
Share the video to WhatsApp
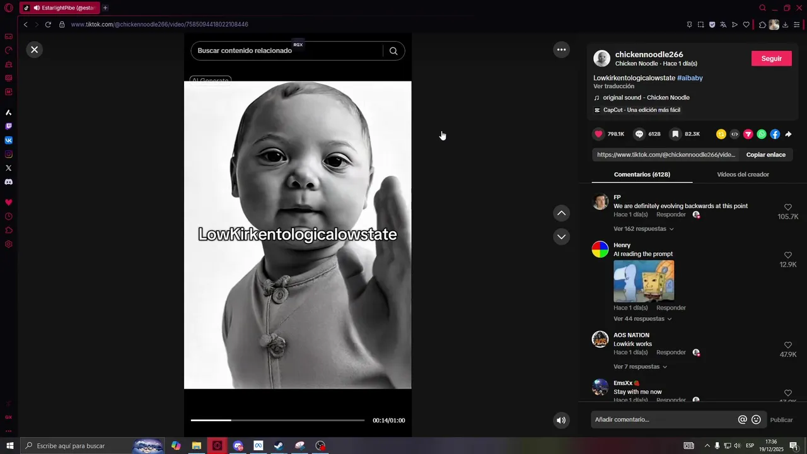pos(762,134)
